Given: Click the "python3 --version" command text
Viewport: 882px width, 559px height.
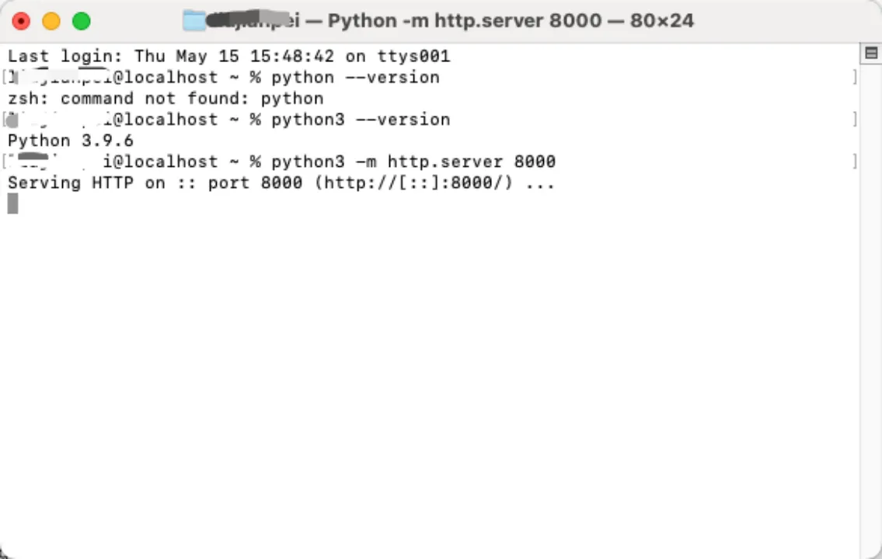Looking at the screenshot, I should click(361, 119).
